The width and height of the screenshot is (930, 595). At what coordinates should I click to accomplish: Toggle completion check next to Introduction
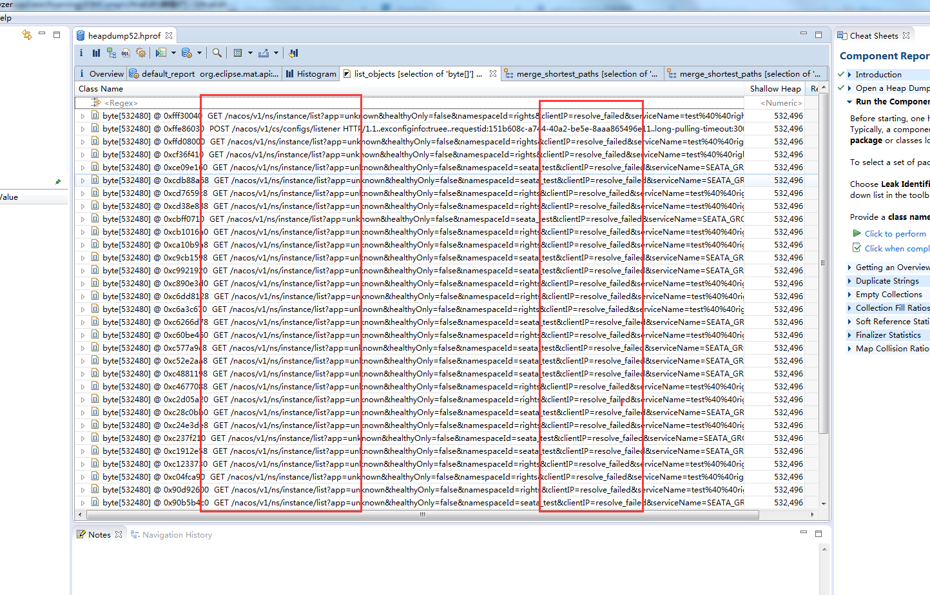pyautogui.click(x=840, y=73)
